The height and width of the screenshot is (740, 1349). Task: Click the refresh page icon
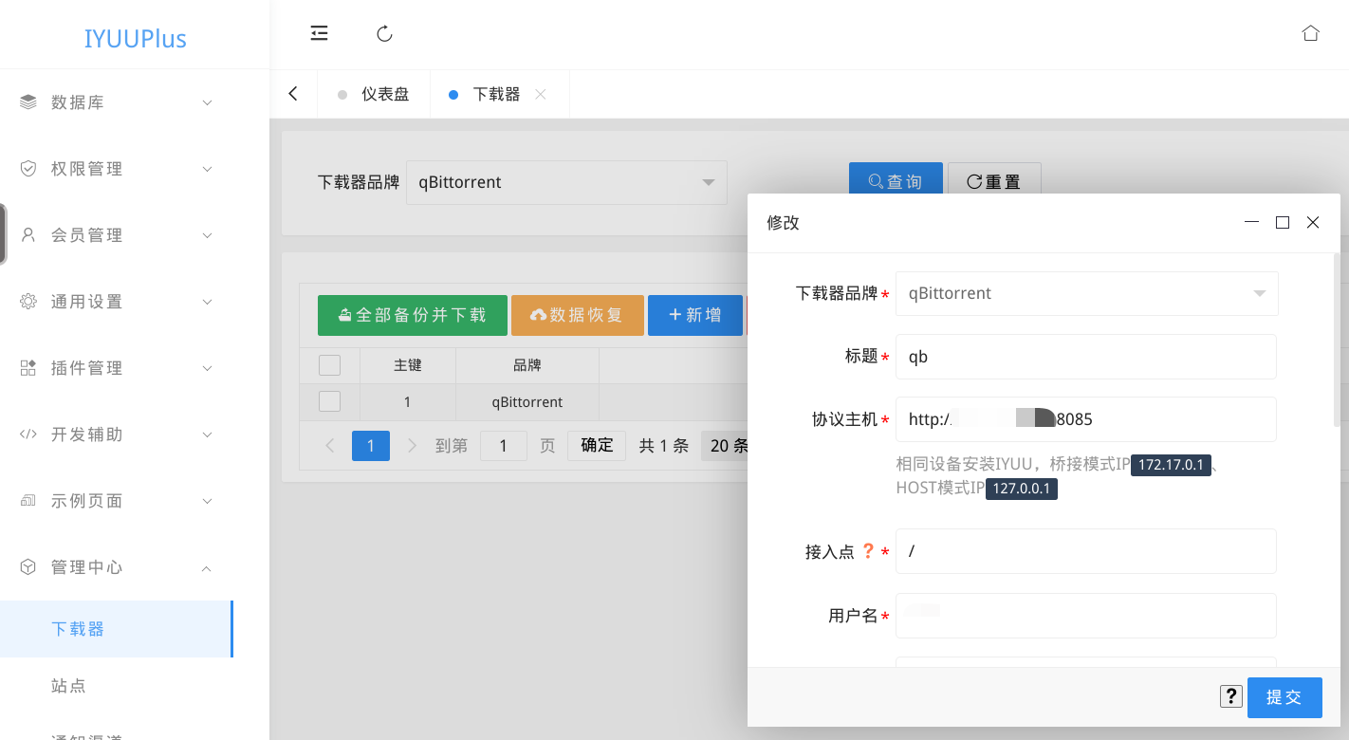pos(384,34)
